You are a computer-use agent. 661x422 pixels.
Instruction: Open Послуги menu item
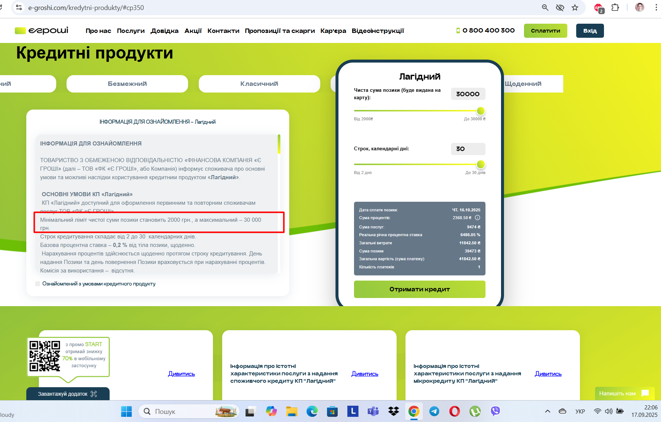[x=131, y=31]
